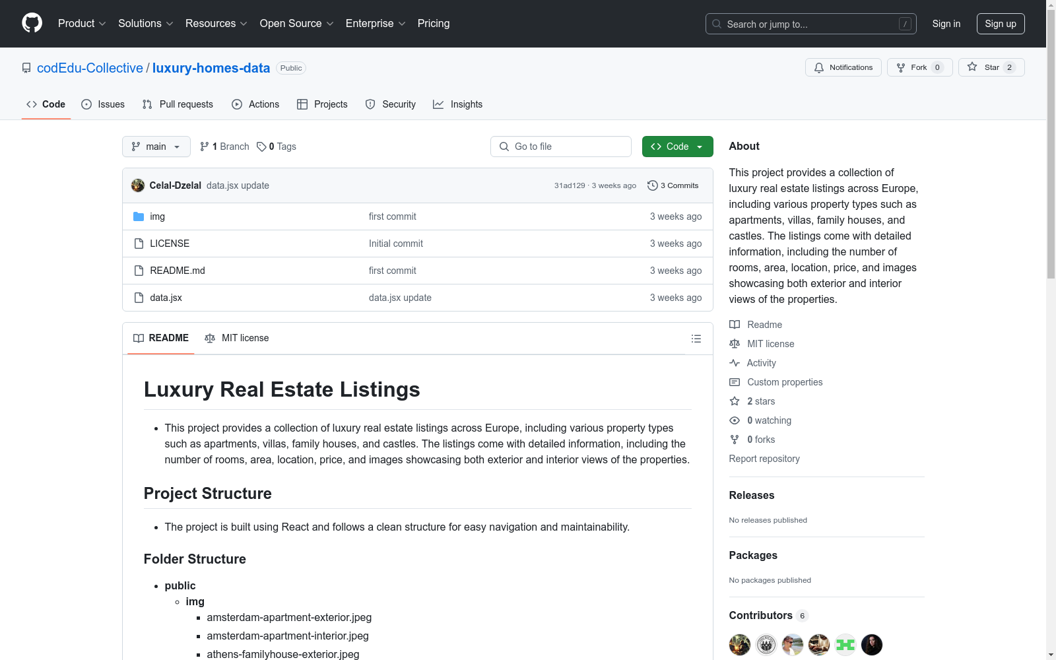Click the README.md file icon
This screenshot has height=660, width=1056.
(x=139, y=271)
